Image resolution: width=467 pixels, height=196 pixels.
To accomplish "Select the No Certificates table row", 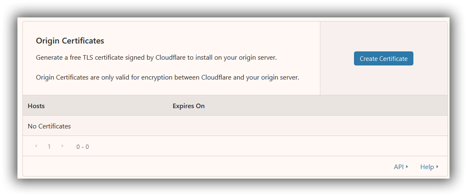I will [x=235, y=126].
